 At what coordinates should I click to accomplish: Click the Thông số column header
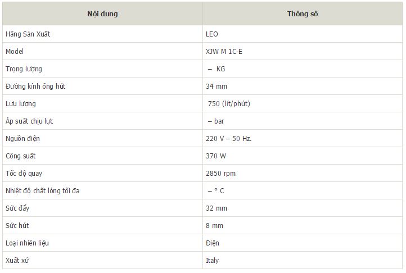tap(303, 13)
